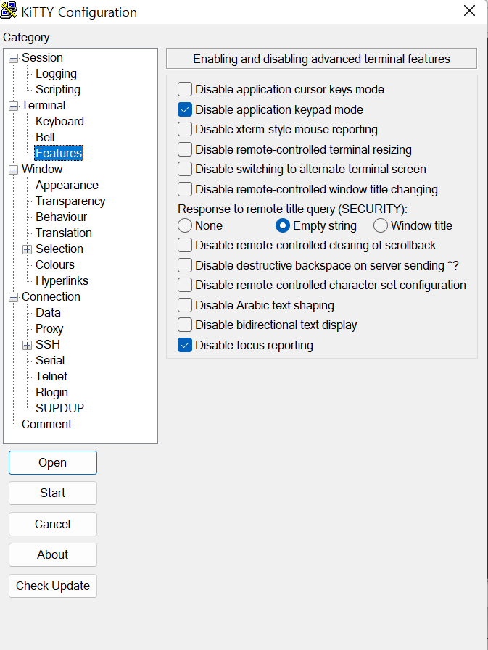Open Proxy settings
This screenshot has width=488, height=650.
coord(49,329)
